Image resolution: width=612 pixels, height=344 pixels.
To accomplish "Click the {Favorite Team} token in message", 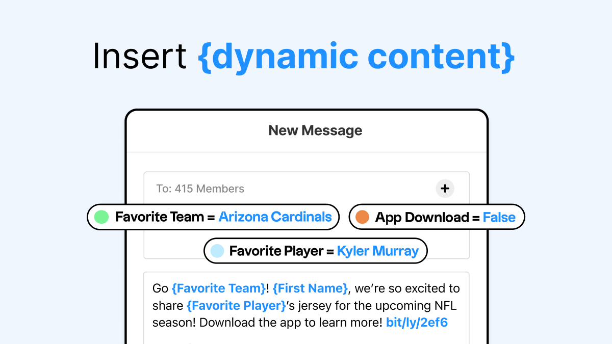I will click(x=219, y=288).
